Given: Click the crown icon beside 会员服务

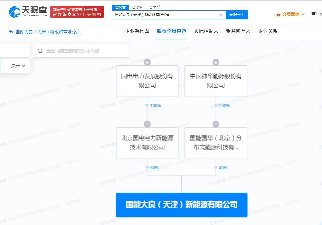Looking at the screenshot, I should 278,15.
